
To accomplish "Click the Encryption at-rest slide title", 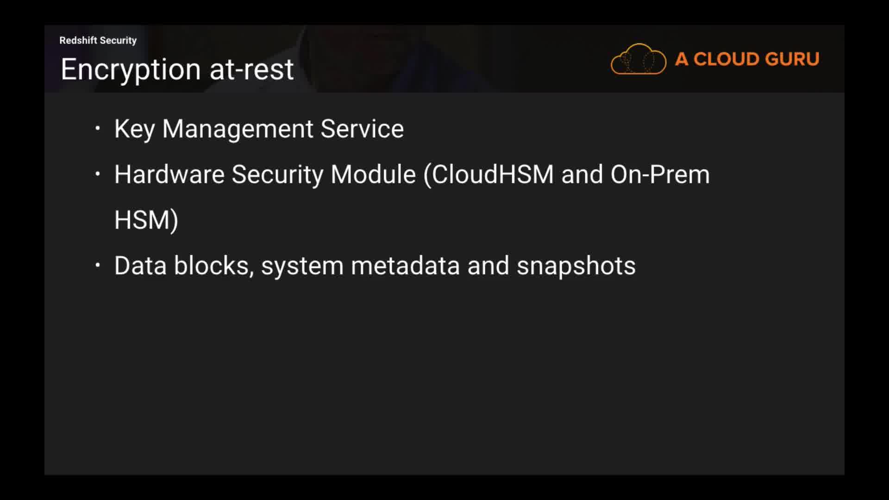I will click(177, 69).
